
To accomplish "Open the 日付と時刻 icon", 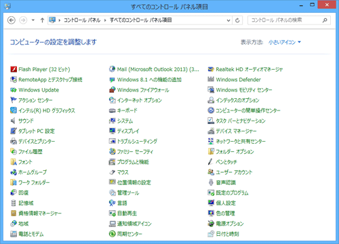I will tap(211, 234).
